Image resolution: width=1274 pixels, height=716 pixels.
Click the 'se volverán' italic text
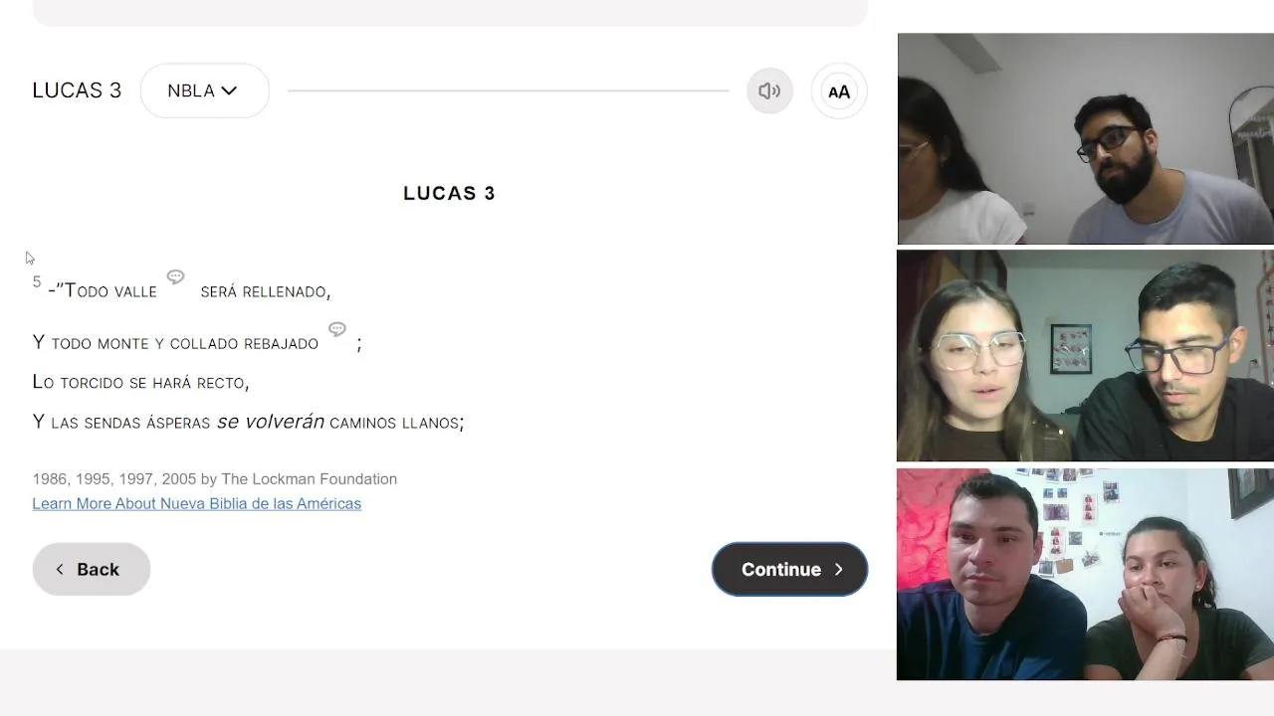click(271, 422)
